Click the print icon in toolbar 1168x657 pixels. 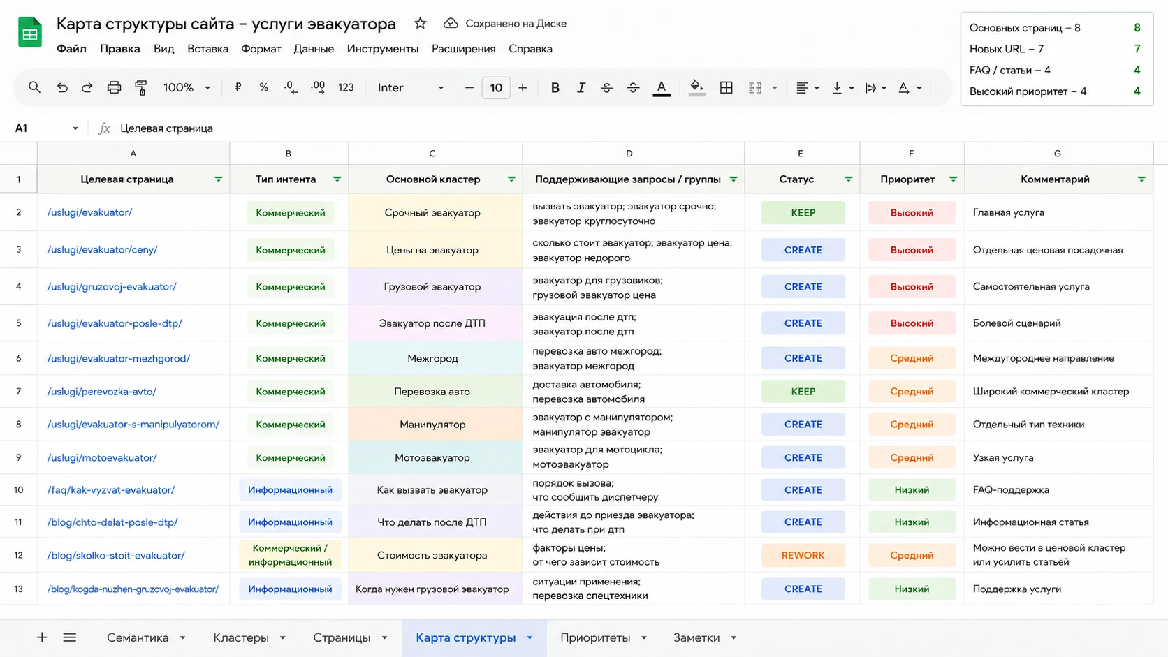coord(114,87)
